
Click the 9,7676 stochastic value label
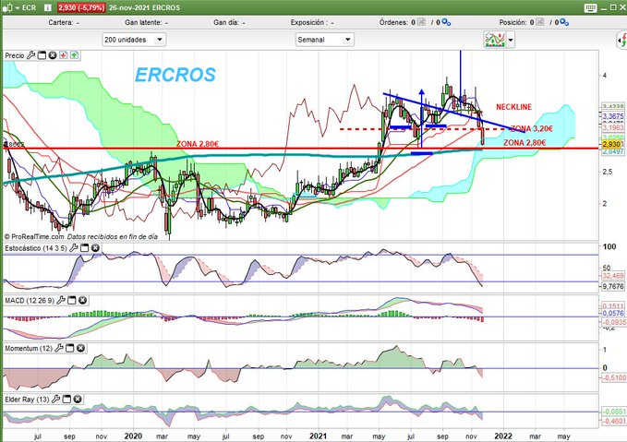click(x=613, y=286)
